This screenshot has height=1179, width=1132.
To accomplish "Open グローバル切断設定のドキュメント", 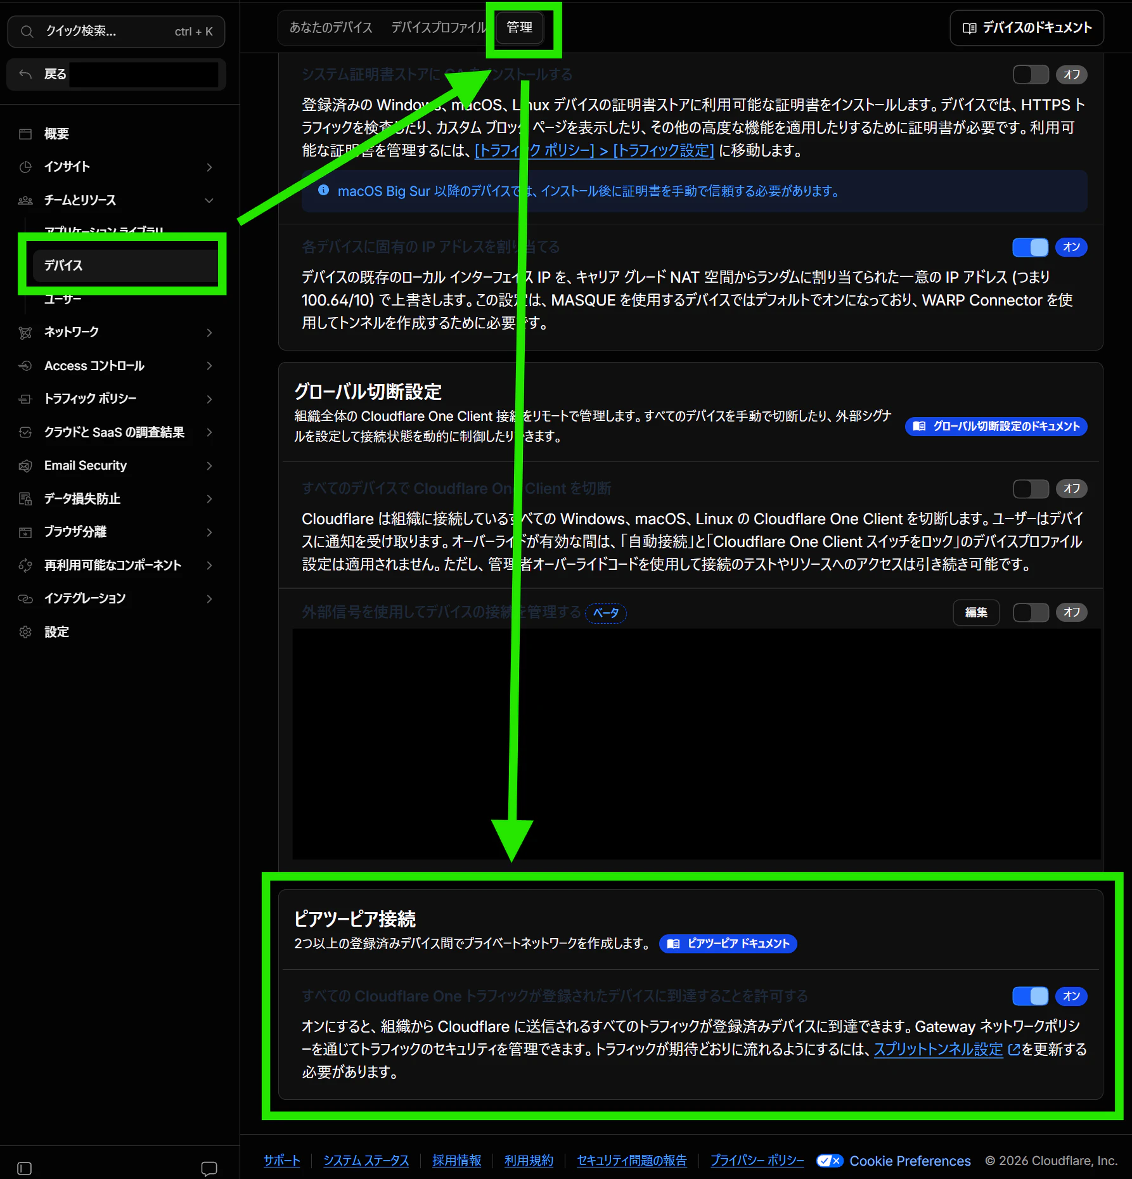I will 996,427.
